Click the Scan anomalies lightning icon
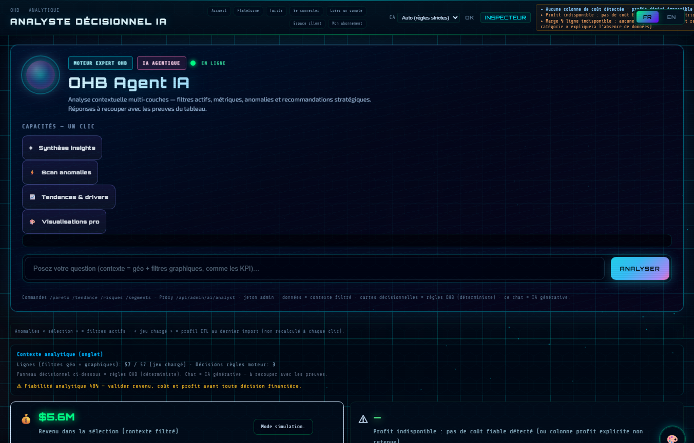The image size is (694, 443). [32, 172]
